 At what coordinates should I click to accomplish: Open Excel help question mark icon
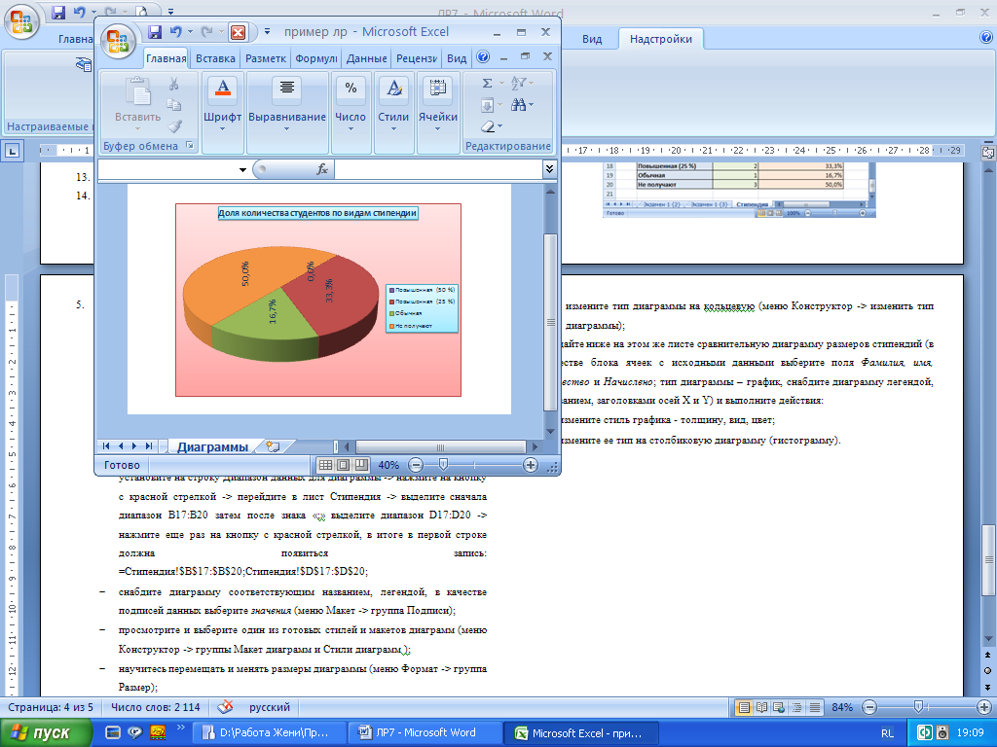[x=483, y=57]
